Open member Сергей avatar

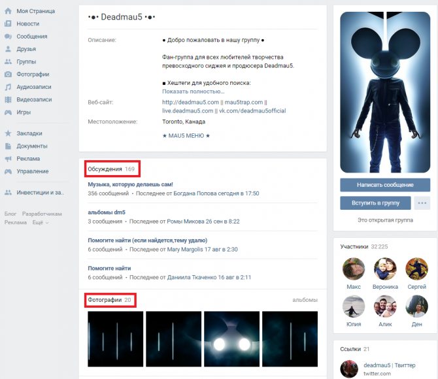pyautogui.click(x=417, y=269)
